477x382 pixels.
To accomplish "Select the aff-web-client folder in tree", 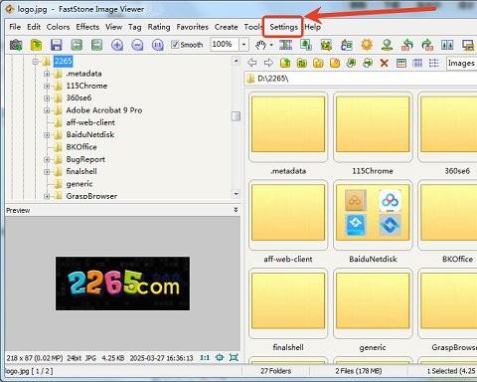I will pos(90,122).
